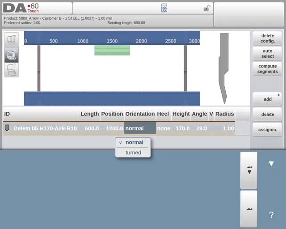Click the auto select button
The height and width of the screenshot is (229, 286).
point(267,54)
